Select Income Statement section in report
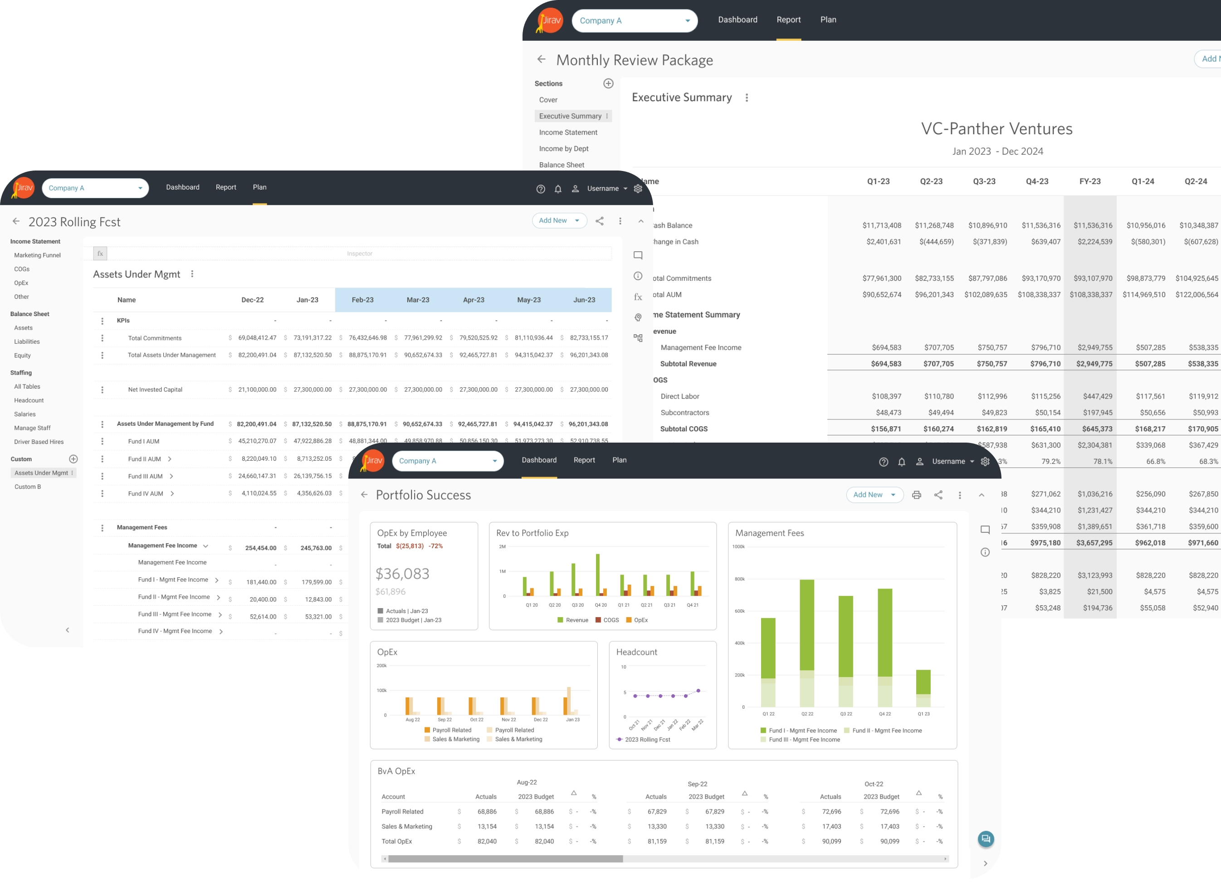Image resolution: width=1221 pixels, height=882 pixels. point(568,132)
